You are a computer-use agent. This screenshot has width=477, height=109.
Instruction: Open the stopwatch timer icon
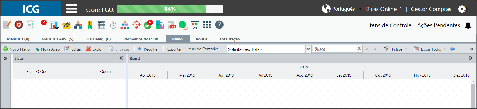pos(113,25)
